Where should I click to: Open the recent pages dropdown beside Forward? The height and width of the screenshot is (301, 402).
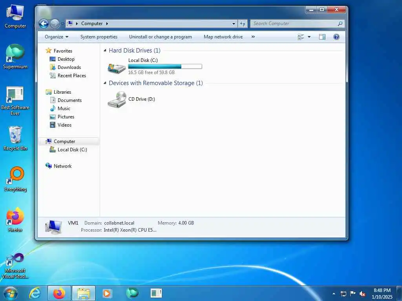click(x=62, y=24)
